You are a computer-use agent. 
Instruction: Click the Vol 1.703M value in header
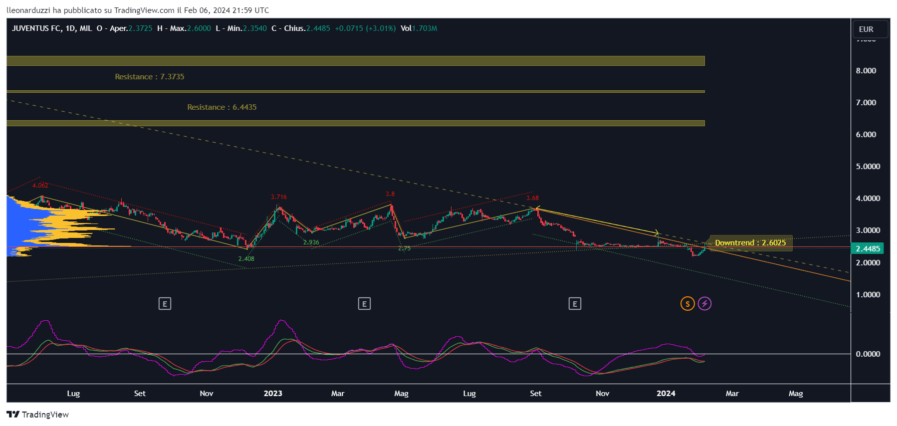tap(419, 28)
